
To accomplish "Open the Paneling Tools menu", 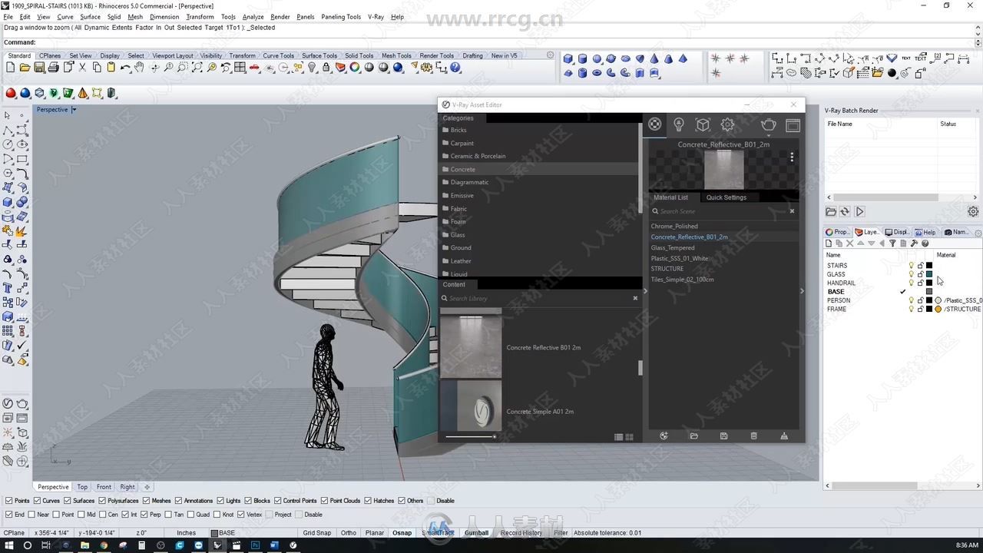I will pyautogui.click(x=341, y=17).
